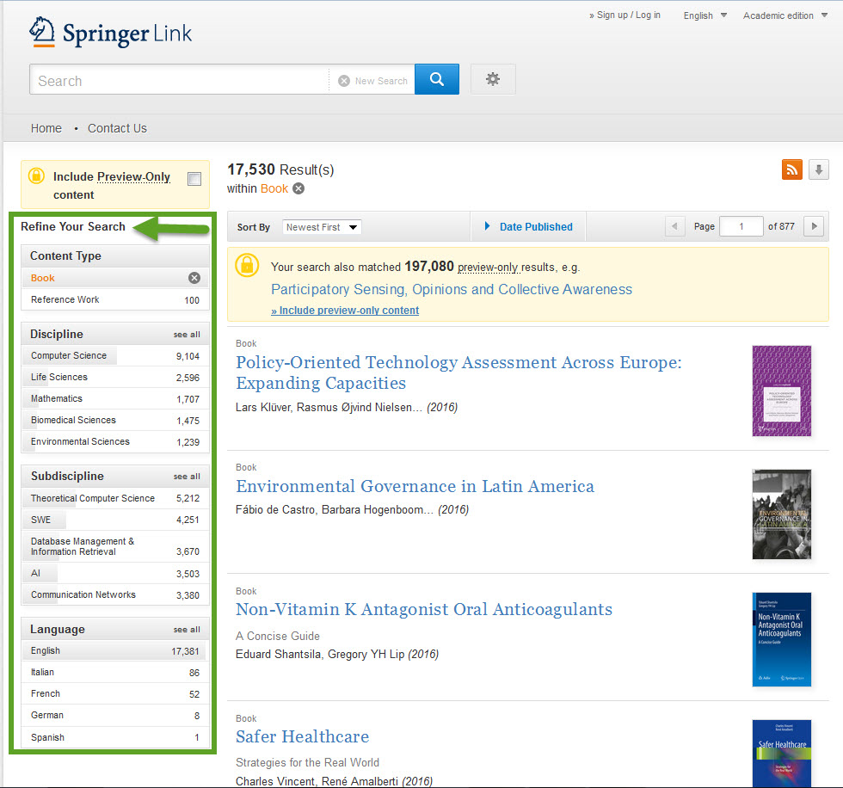The height and width of the screenshot is (788, 843).
Task: Open the gear search options button
Action: [x=492, y=79]
